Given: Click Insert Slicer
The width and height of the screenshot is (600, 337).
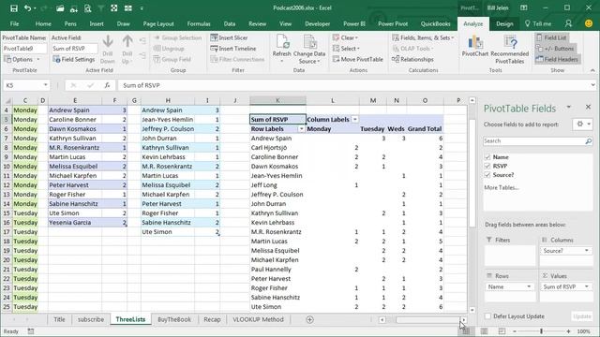Looking at the screenshot, I should pyautogui.click(x=229, y=37).
